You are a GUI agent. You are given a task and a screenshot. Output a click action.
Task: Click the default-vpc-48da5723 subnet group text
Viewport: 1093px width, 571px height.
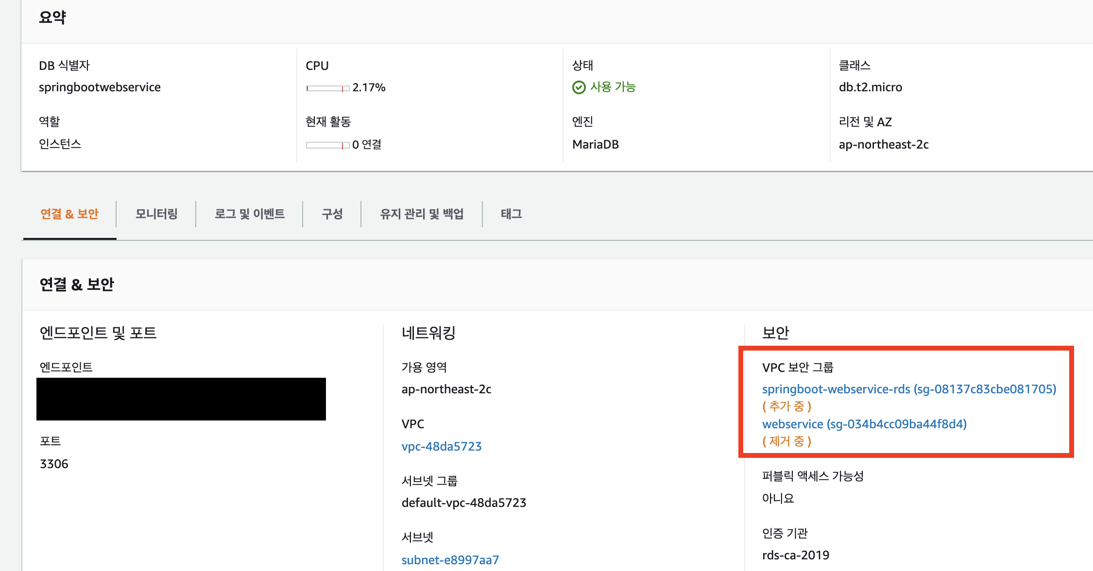[x=463, y=503]
